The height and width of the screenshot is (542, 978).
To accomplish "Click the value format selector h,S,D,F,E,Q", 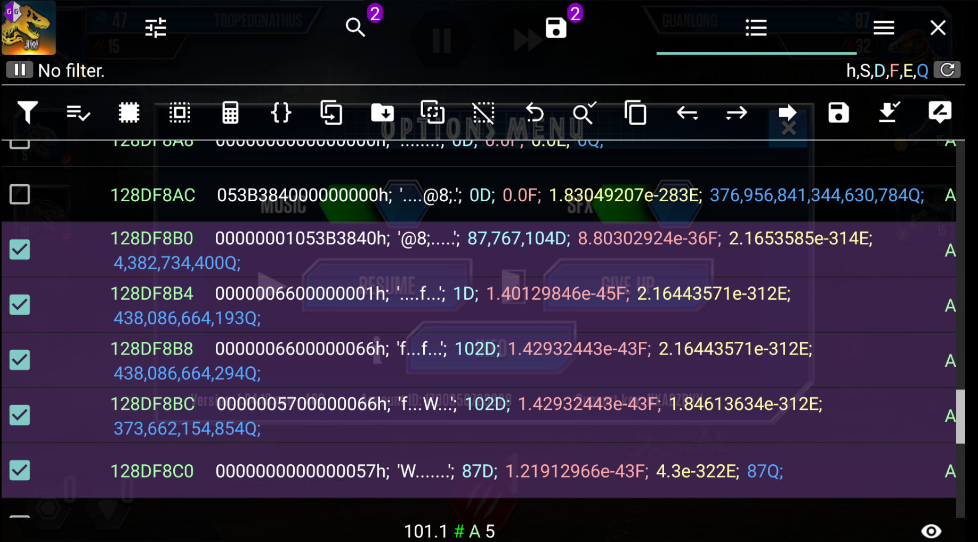I will click(887, 71).
